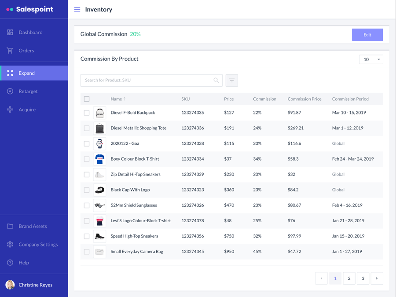Open Zip Detail Hi-Top Sneakers thumbnail
This screenshot has width=396, height=297.
pos(99,174)
